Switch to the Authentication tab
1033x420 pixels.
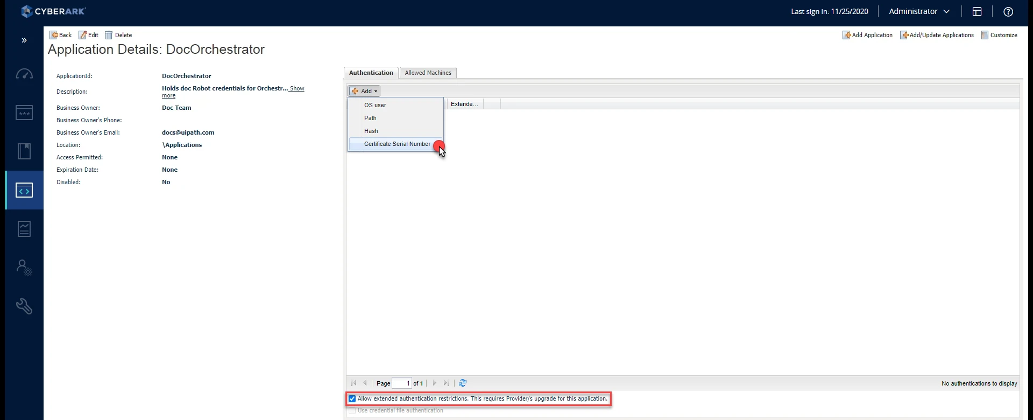371,73
